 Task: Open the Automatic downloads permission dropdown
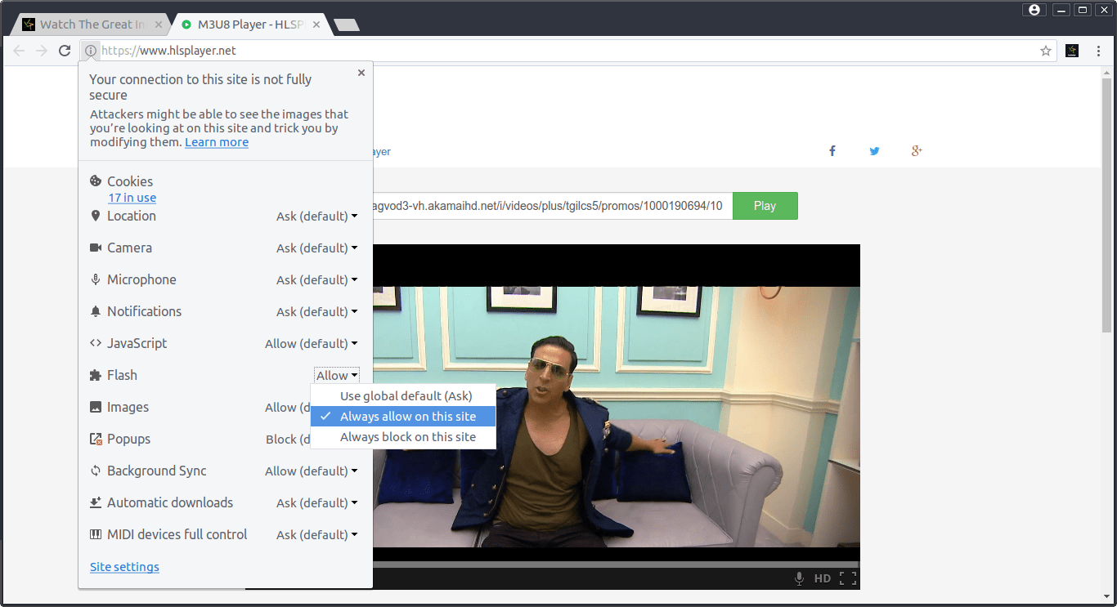317,502
